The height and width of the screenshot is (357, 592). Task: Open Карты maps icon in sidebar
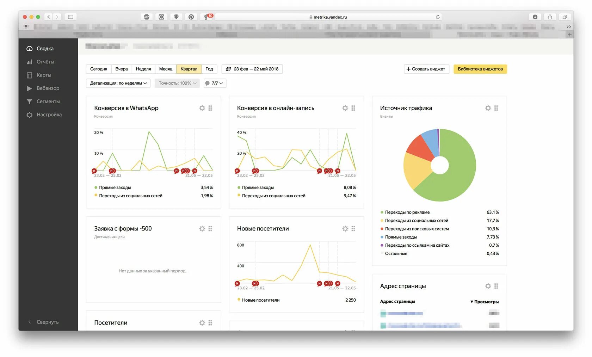(30, 75)
